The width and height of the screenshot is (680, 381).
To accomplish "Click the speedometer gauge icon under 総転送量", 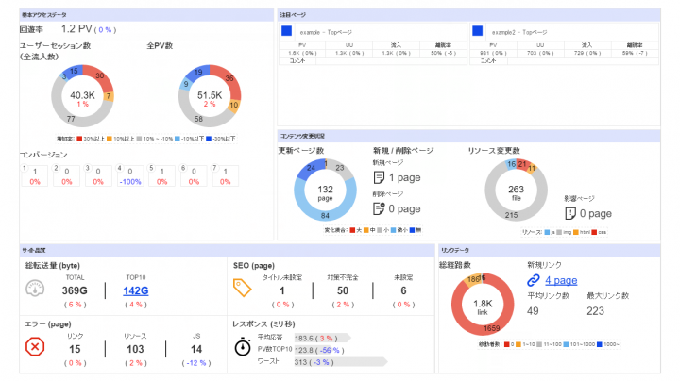I will (x=33, y=292).
